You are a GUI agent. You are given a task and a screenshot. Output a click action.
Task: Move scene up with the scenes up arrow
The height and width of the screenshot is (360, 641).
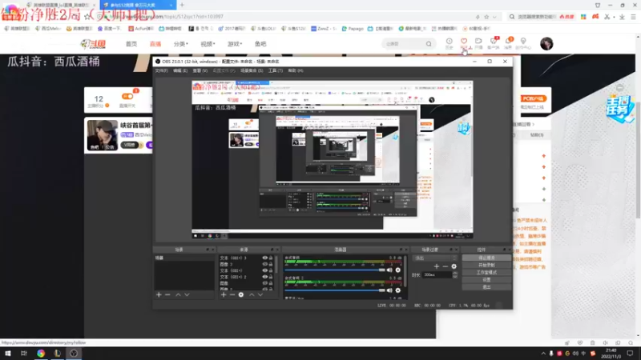point(178,294)
